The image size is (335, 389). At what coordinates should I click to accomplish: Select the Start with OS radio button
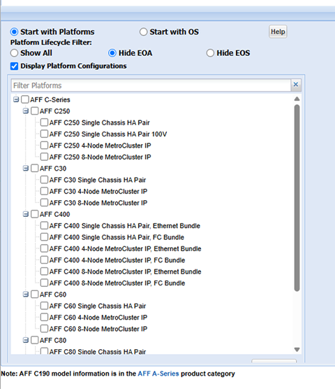pyautogui.click(x=143, y=31)
